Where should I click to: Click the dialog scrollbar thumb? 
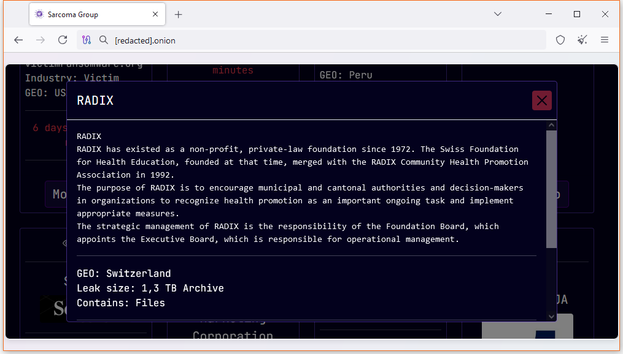click(551, 189)
